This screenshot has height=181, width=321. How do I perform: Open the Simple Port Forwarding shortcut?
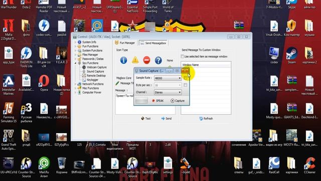tap(150, 6)
